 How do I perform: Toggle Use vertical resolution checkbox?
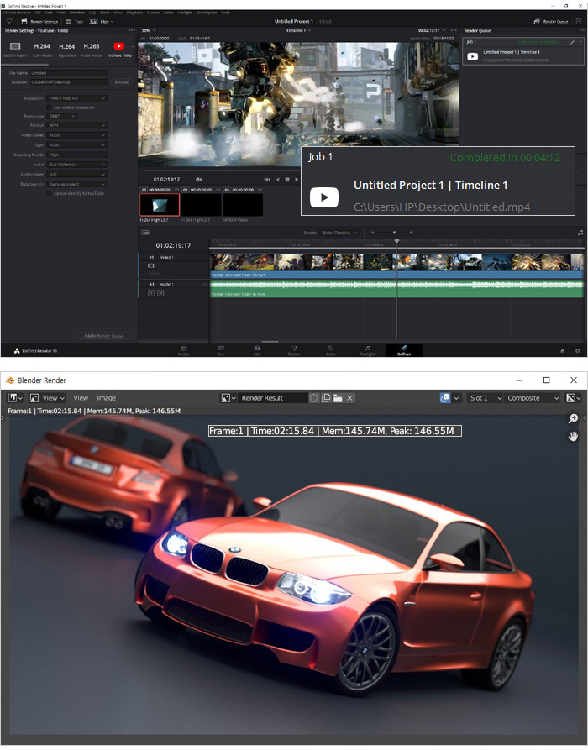50,108
